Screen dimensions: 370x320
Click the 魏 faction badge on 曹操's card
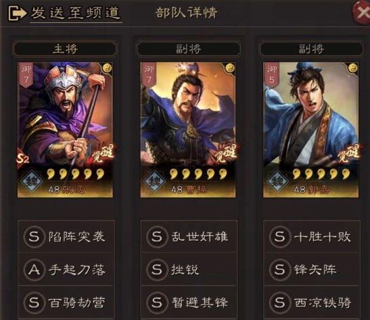154,181
